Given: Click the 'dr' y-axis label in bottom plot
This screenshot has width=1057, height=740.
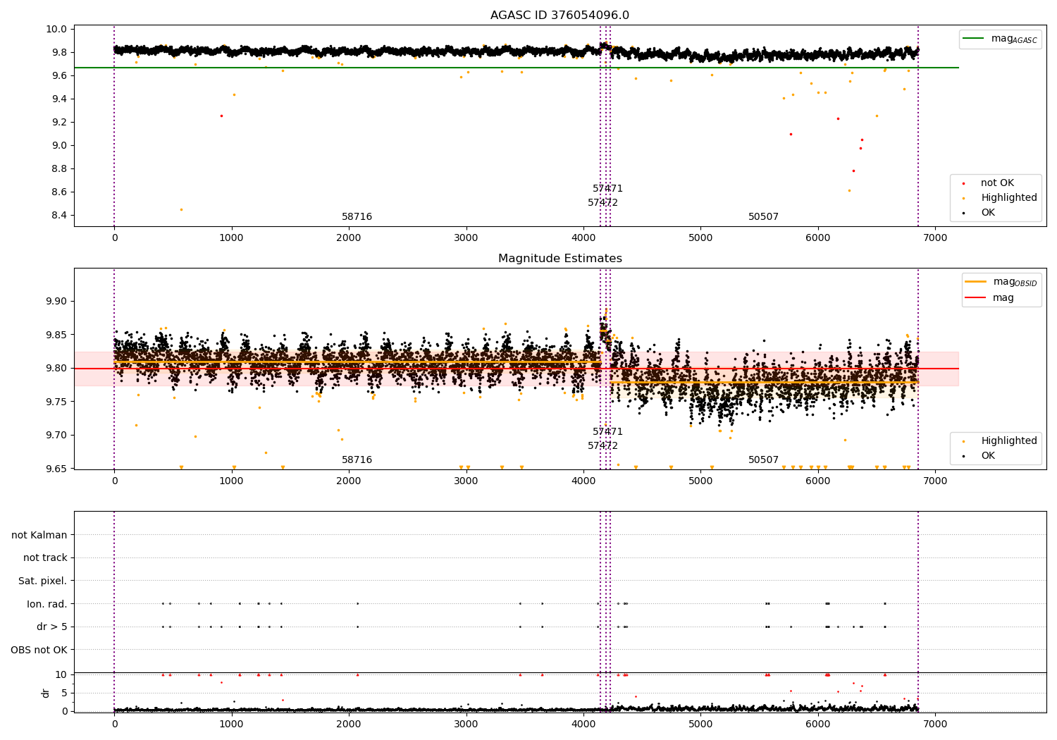Looking at the screenshot, I should coord(46,693).
